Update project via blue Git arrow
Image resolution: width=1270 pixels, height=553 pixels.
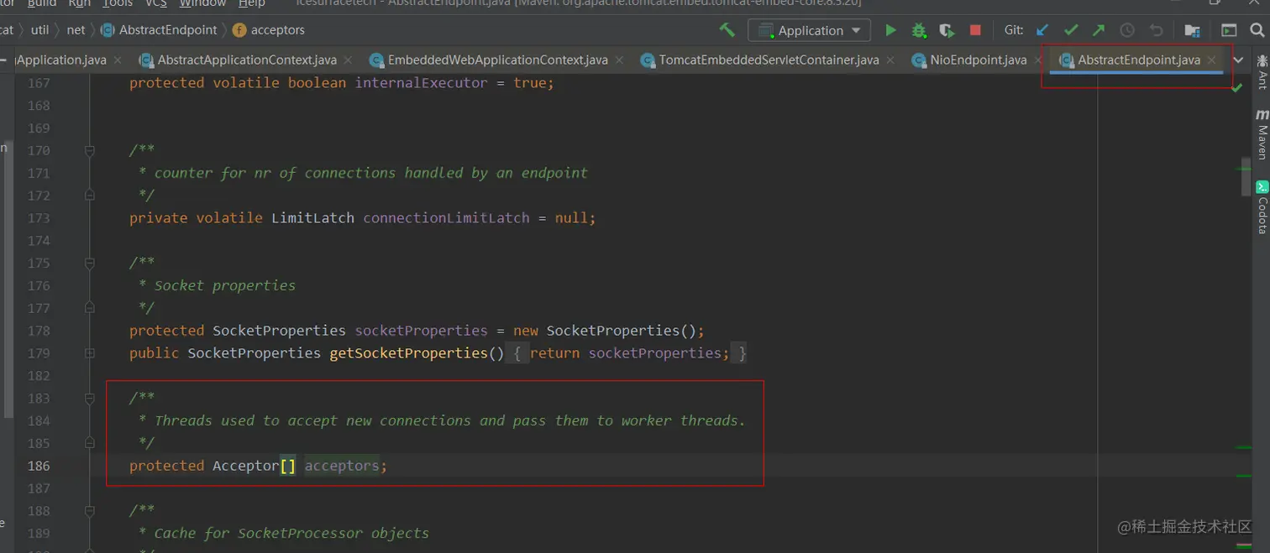tap(1042, 30)
